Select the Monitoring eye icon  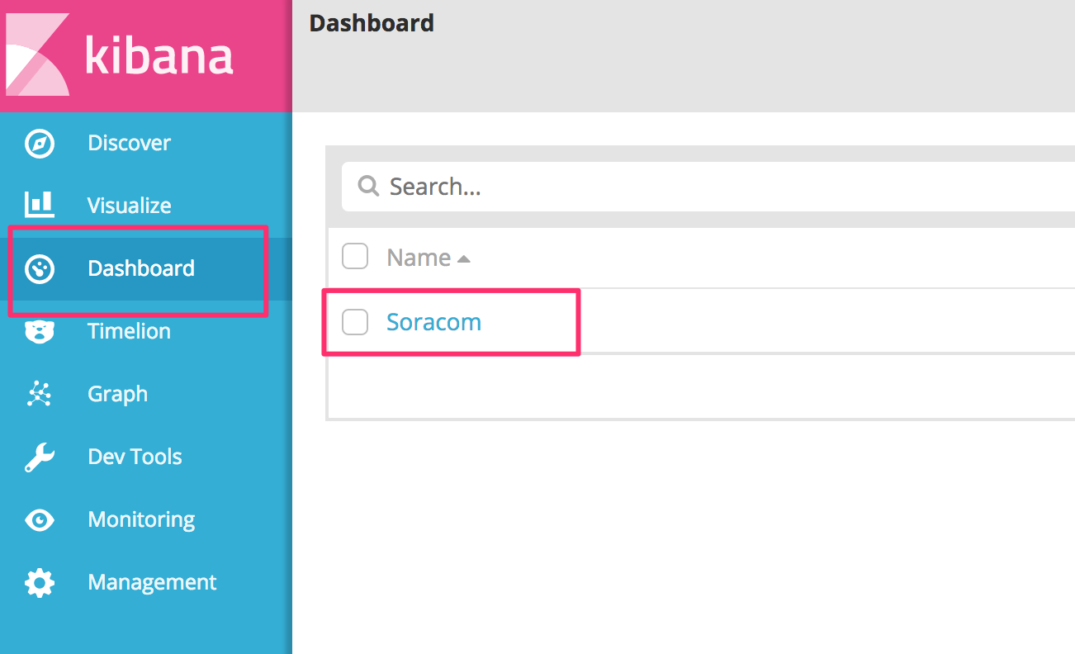click(40, 519)
